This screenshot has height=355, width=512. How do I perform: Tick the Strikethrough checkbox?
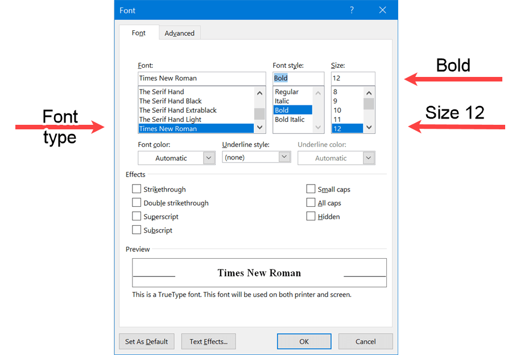point(137,189)
